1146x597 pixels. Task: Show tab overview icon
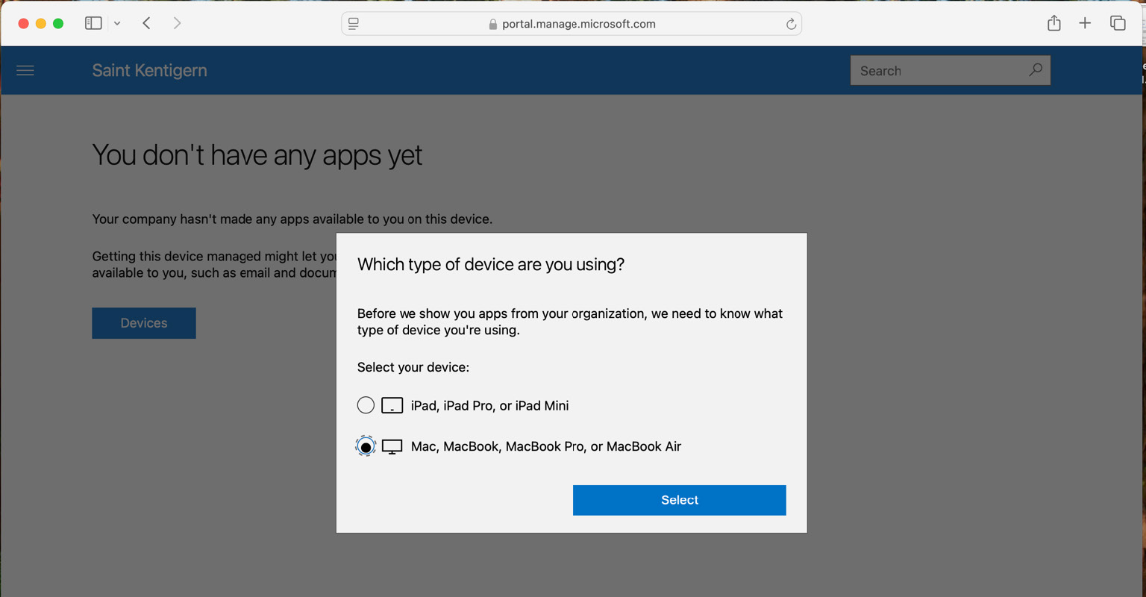point(1118,23)
